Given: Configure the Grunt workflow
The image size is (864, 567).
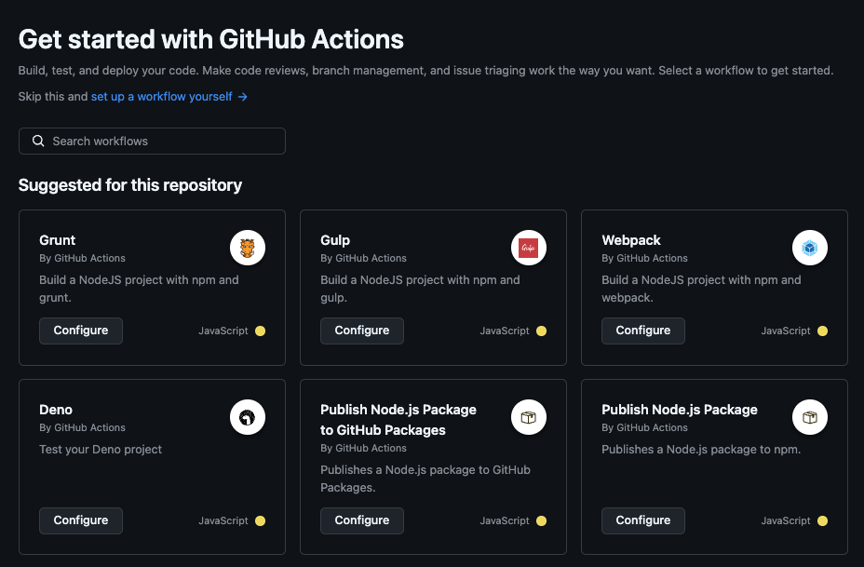Looking at the screenshot, I should click(x=81, y=331).
